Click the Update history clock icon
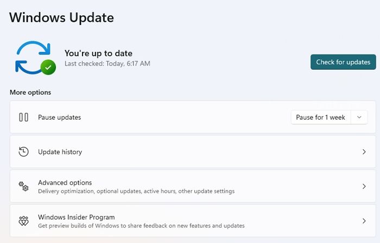 (23, 152)
